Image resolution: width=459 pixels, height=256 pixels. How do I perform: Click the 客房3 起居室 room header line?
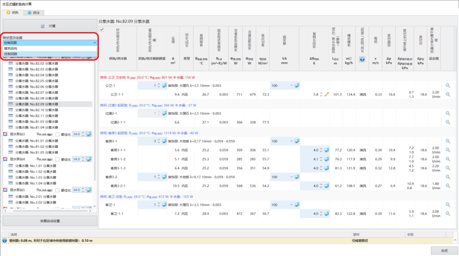pos(149,133)
